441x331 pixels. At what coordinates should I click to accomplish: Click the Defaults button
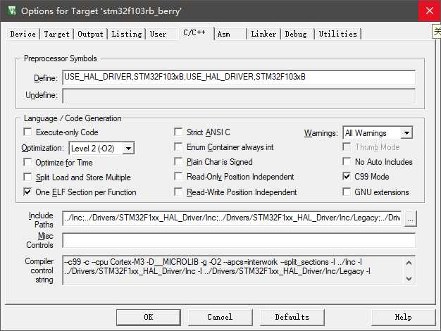292,317
